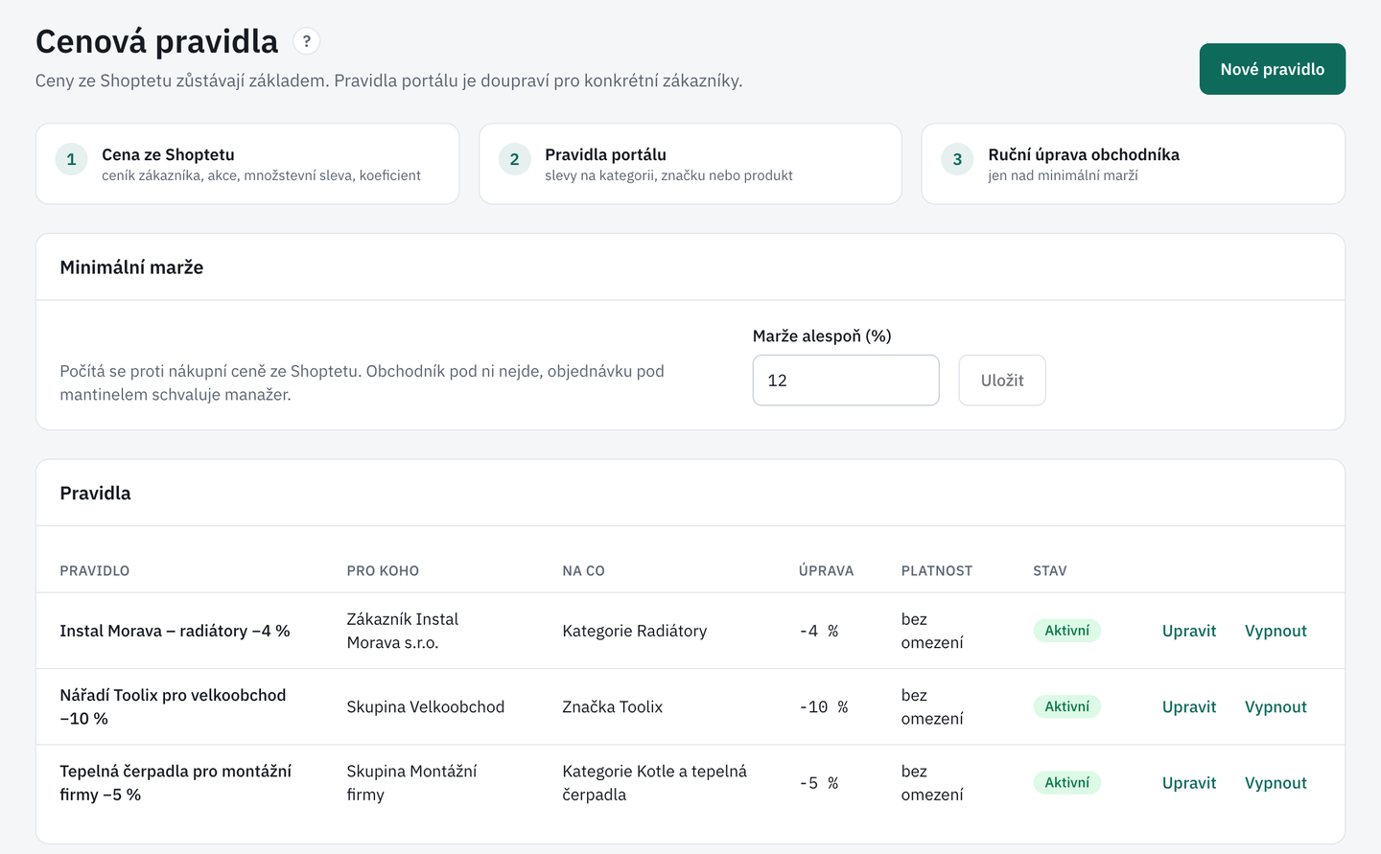Click the STAV column header
1381x854 pixels.
click(1050, 570)
